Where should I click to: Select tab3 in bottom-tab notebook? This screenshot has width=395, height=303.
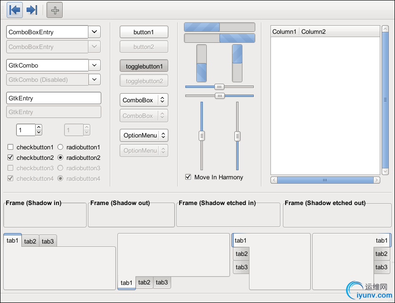pos(162,283)
